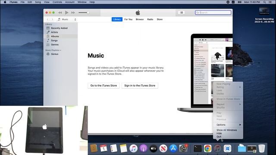The width and height of the screenshot is (276, 155).
Task: Switch to the Store tab
Action: point(160,19)
